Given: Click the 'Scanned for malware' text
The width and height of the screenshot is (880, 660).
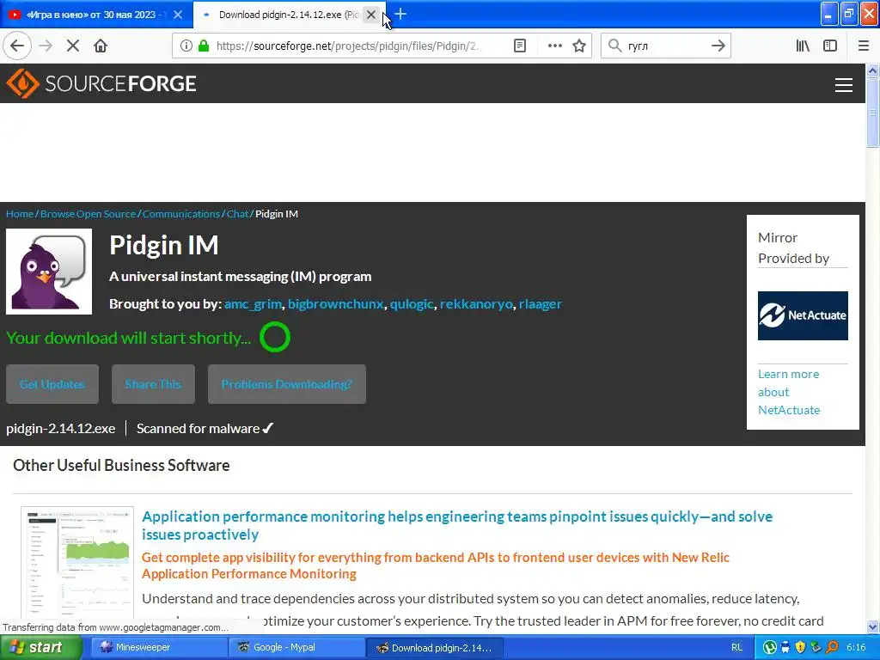Looking at the screenshot, I should (199, 429).
